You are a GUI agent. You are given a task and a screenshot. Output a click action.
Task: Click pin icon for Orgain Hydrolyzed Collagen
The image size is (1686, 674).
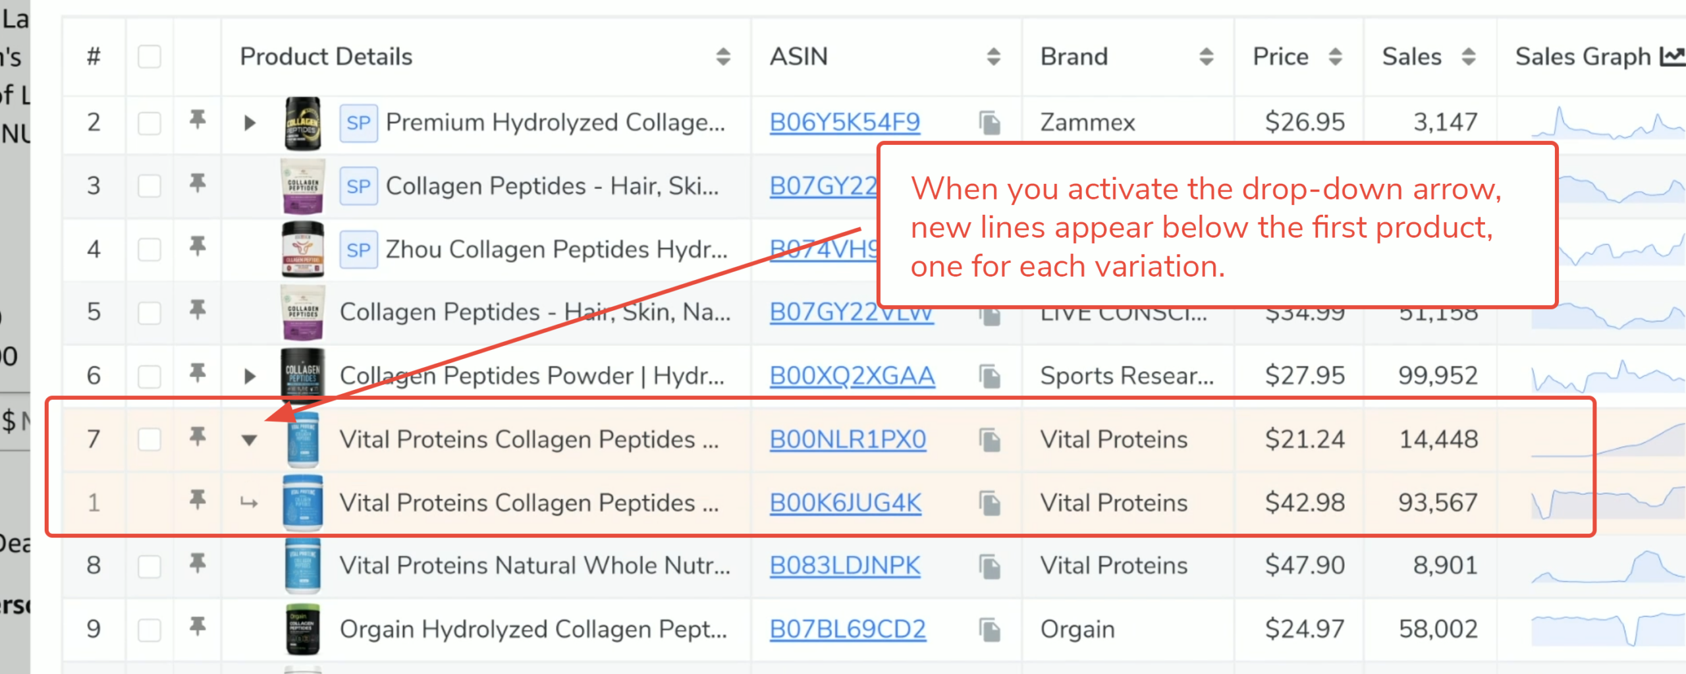(x=197, y=627)
